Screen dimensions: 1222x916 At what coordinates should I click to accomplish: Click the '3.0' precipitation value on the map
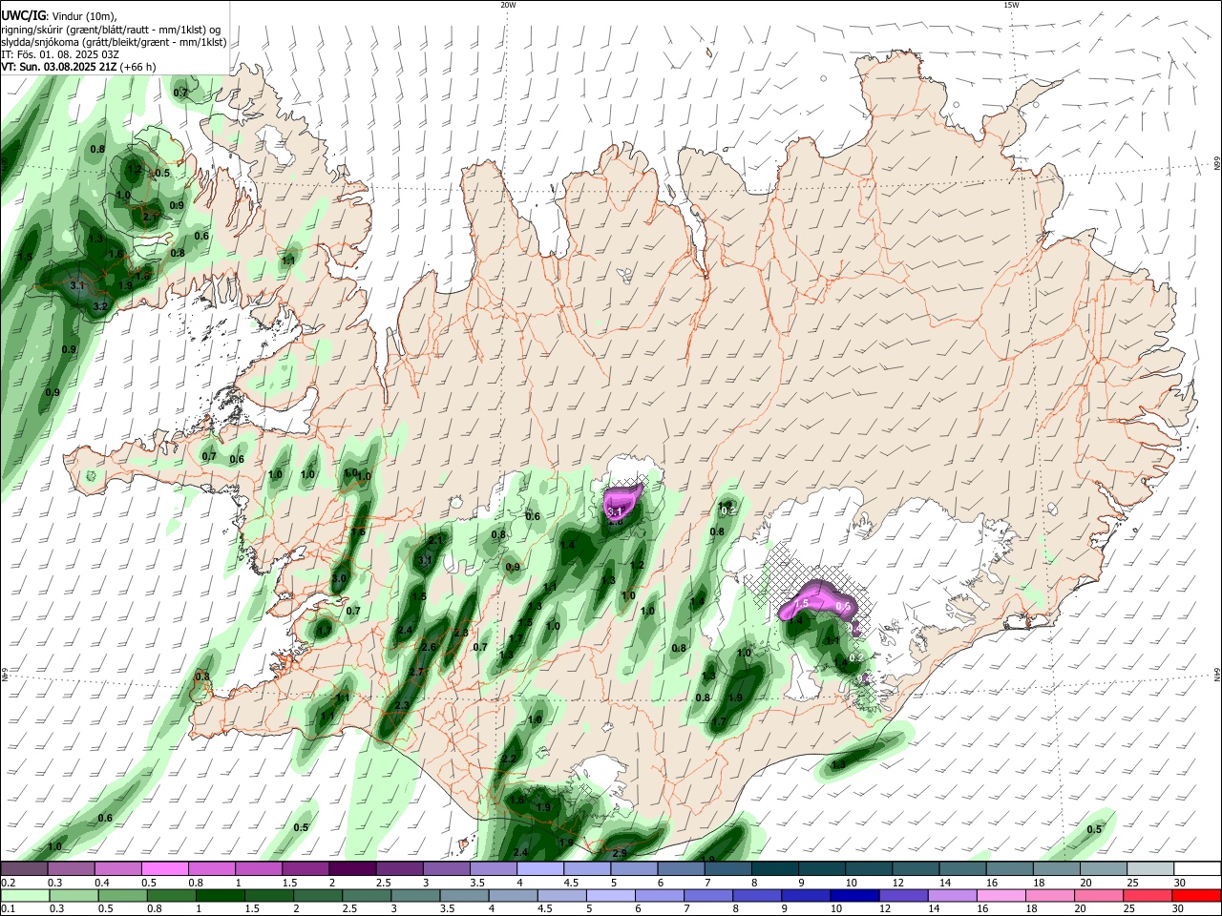(339, 579)
